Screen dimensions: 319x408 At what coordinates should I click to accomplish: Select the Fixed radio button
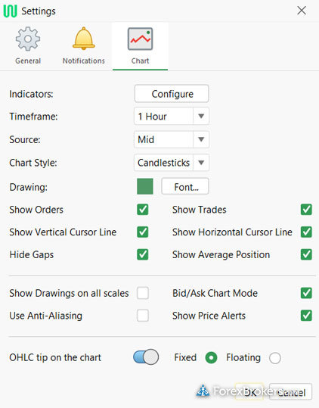[211, 357]
